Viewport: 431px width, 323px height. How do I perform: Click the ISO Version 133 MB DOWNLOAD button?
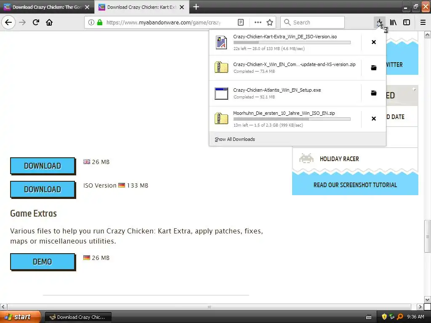coord(43,189)
